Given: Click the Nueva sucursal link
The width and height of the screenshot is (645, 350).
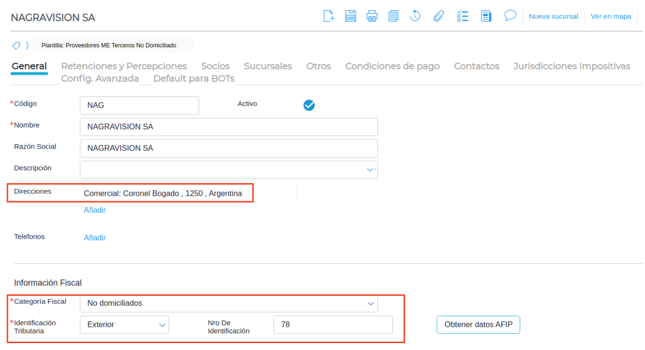Looking at the screenshot, I should click(553, 16).
